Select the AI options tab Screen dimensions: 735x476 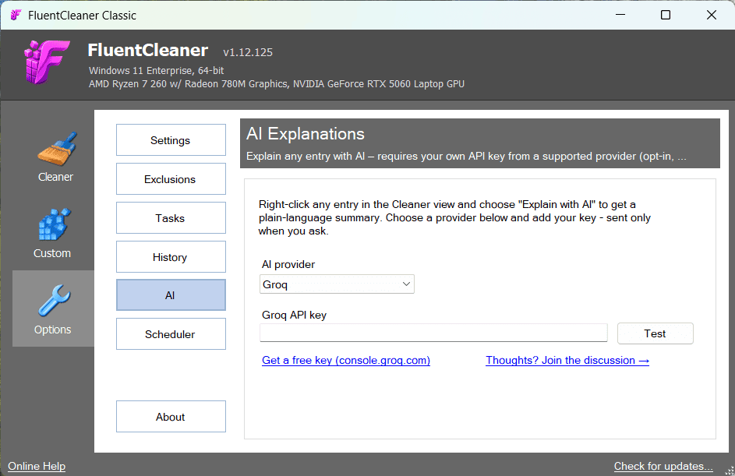[171, 295]
